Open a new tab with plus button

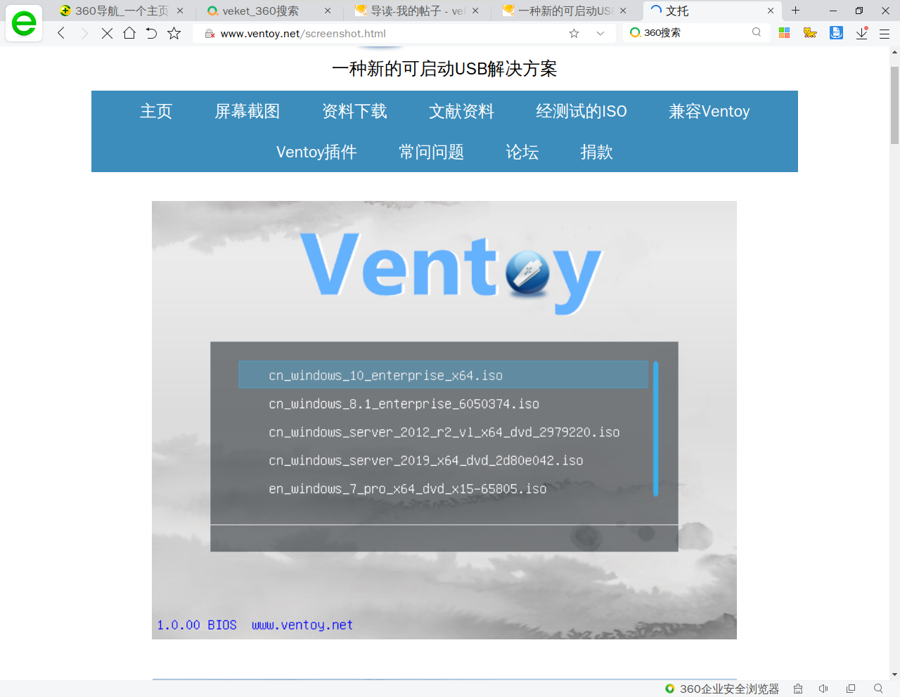point(796,11)
